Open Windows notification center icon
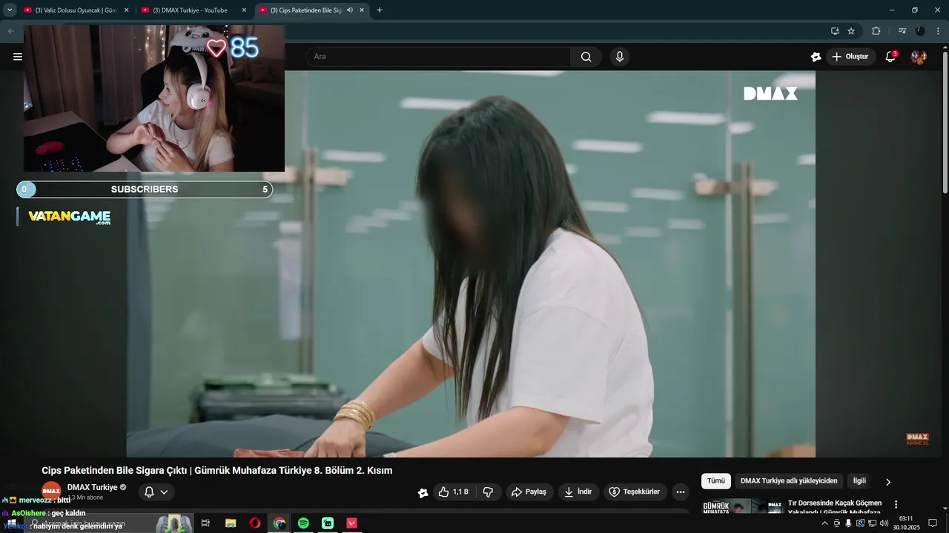Screen dimensions: 949x533 click(x=933, y=523)
